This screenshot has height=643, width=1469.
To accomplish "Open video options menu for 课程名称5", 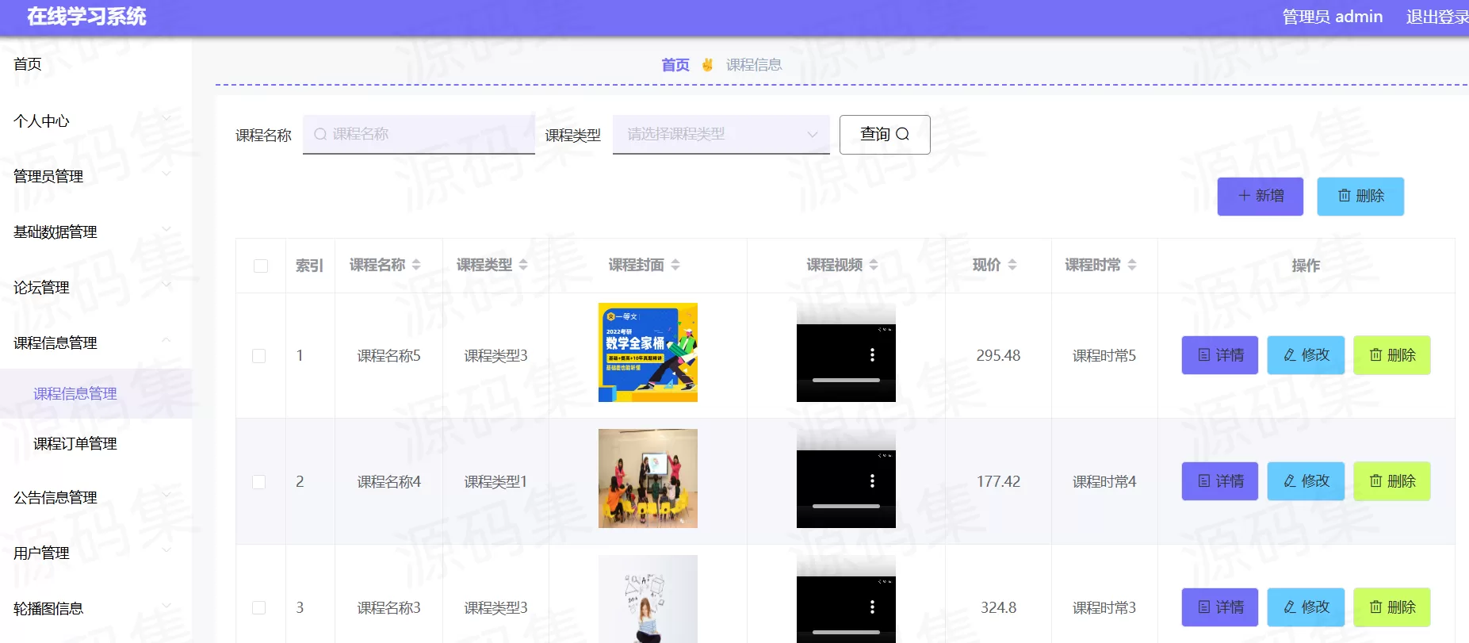I will point(872,355).
